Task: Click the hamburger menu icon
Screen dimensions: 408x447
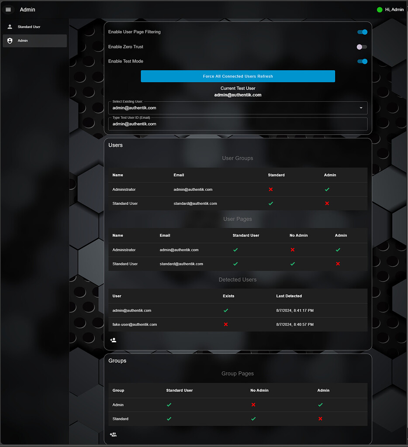Action: pyautogui.click(x=8, y=9)
